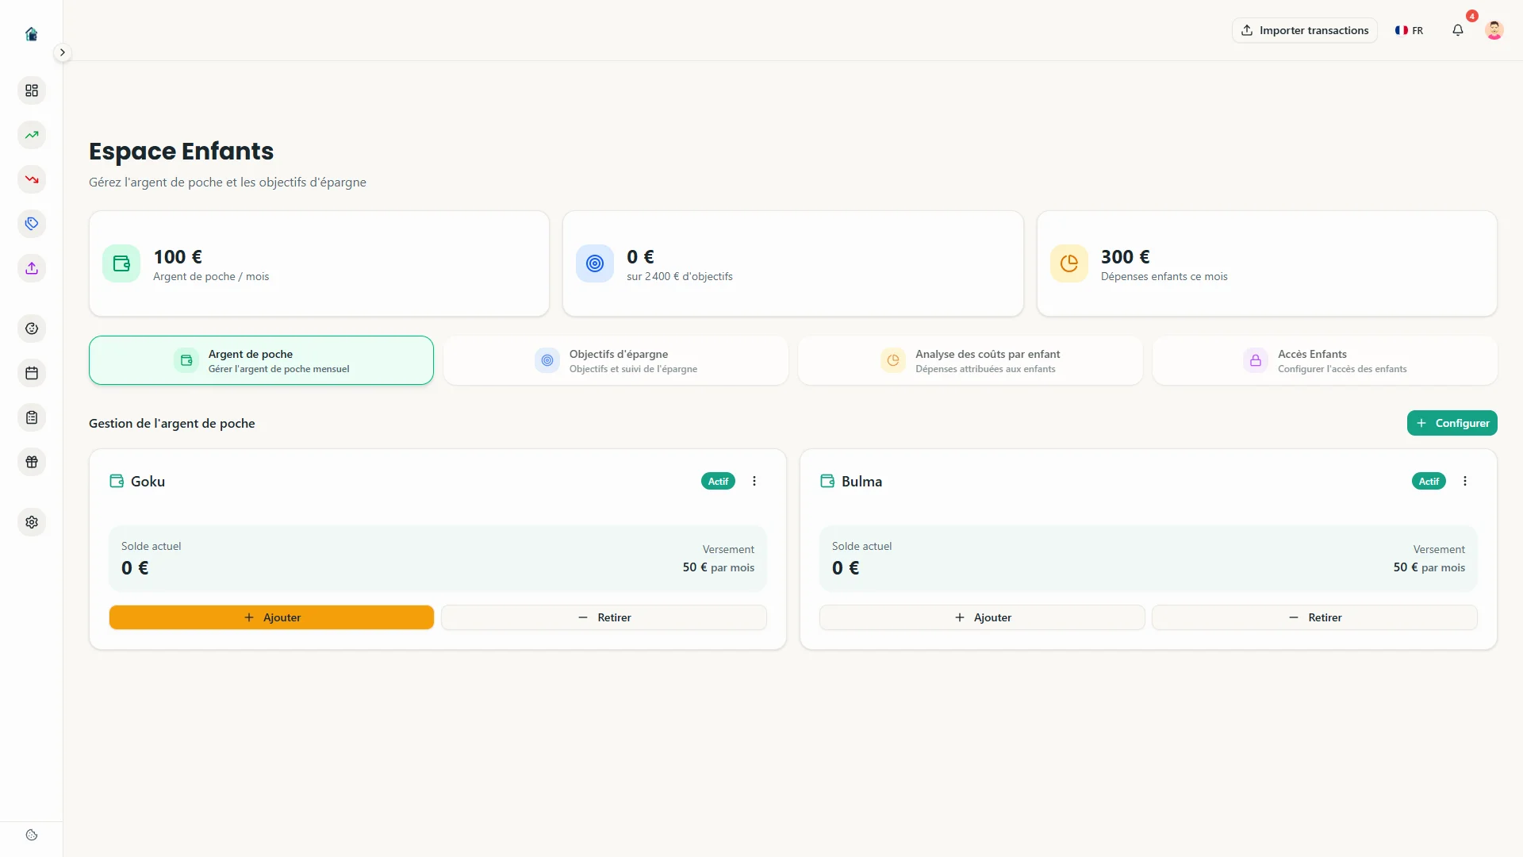Open Bulma's three-dot options menu

click(1465, 481)
